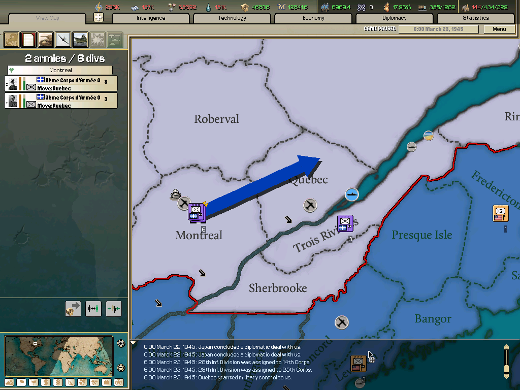Toggle the resources coins map mode
The height and width of the screenshot is (390, 520).
[x=57, y=382]
